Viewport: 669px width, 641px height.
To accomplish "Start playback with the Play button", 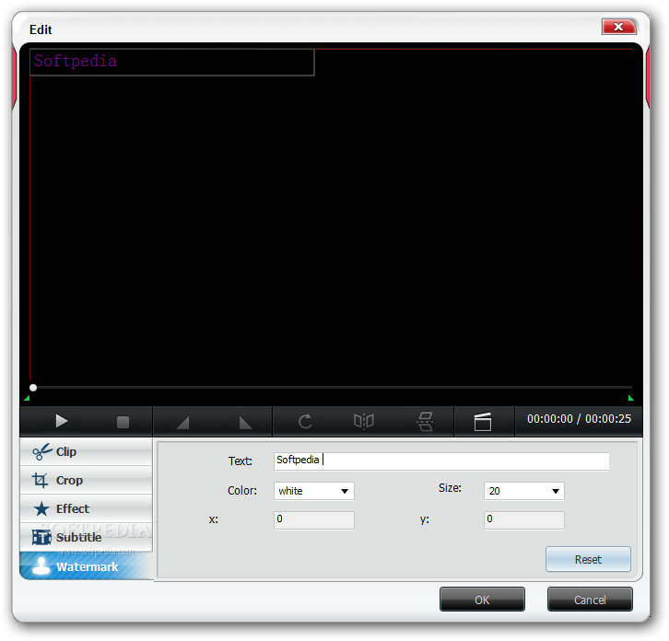I will (62, 422).
